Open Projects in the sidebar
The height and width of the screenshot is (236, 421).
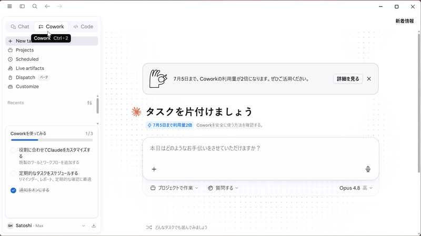[52, 50]
